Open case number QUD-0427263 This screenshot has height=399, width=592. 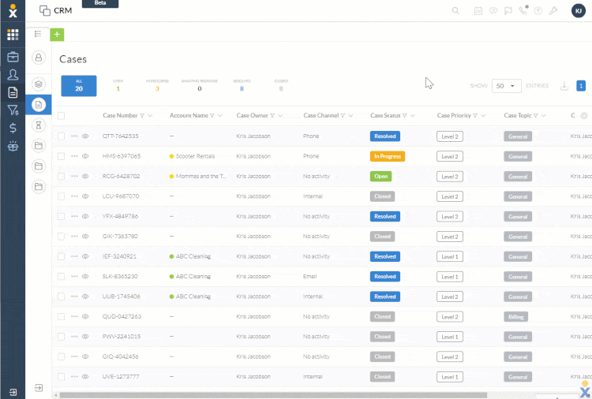pos(122,316)
